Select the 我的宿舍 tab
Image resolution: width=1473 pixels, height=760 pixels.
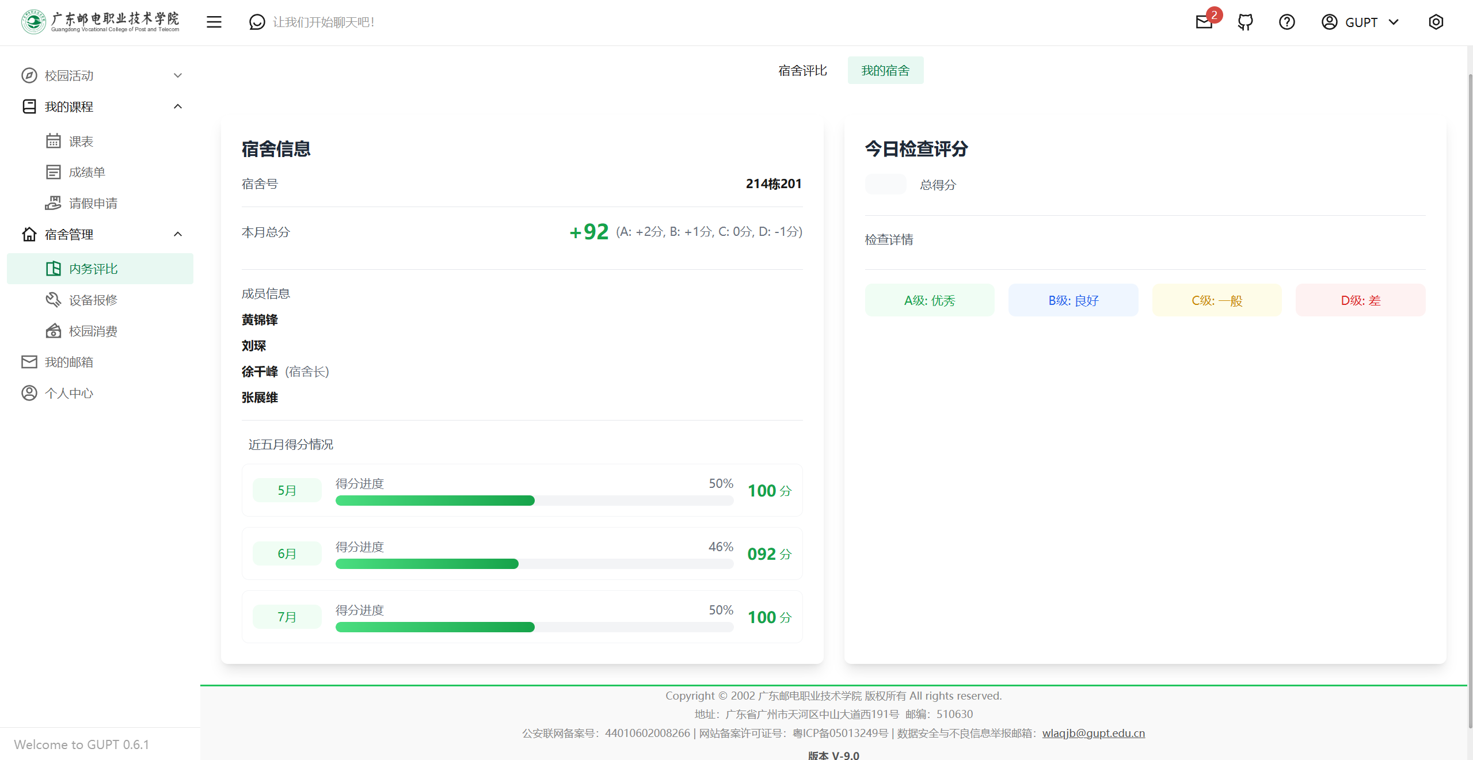click(x=885, y=71)
